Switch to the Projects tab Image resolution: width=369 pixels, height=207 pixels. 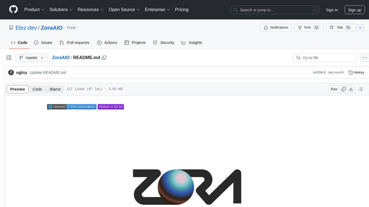point(135,43)
